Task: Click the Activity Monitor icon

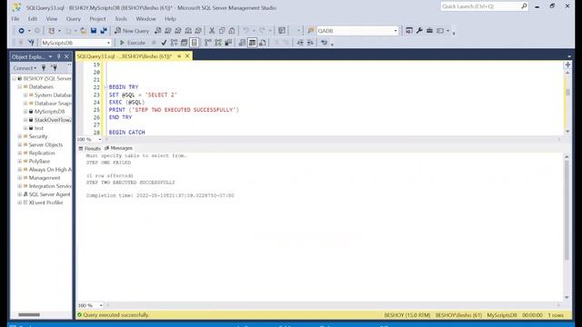Action: (x=282, y=31)
